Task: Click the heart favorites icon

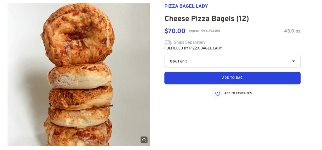Action: 218,94
